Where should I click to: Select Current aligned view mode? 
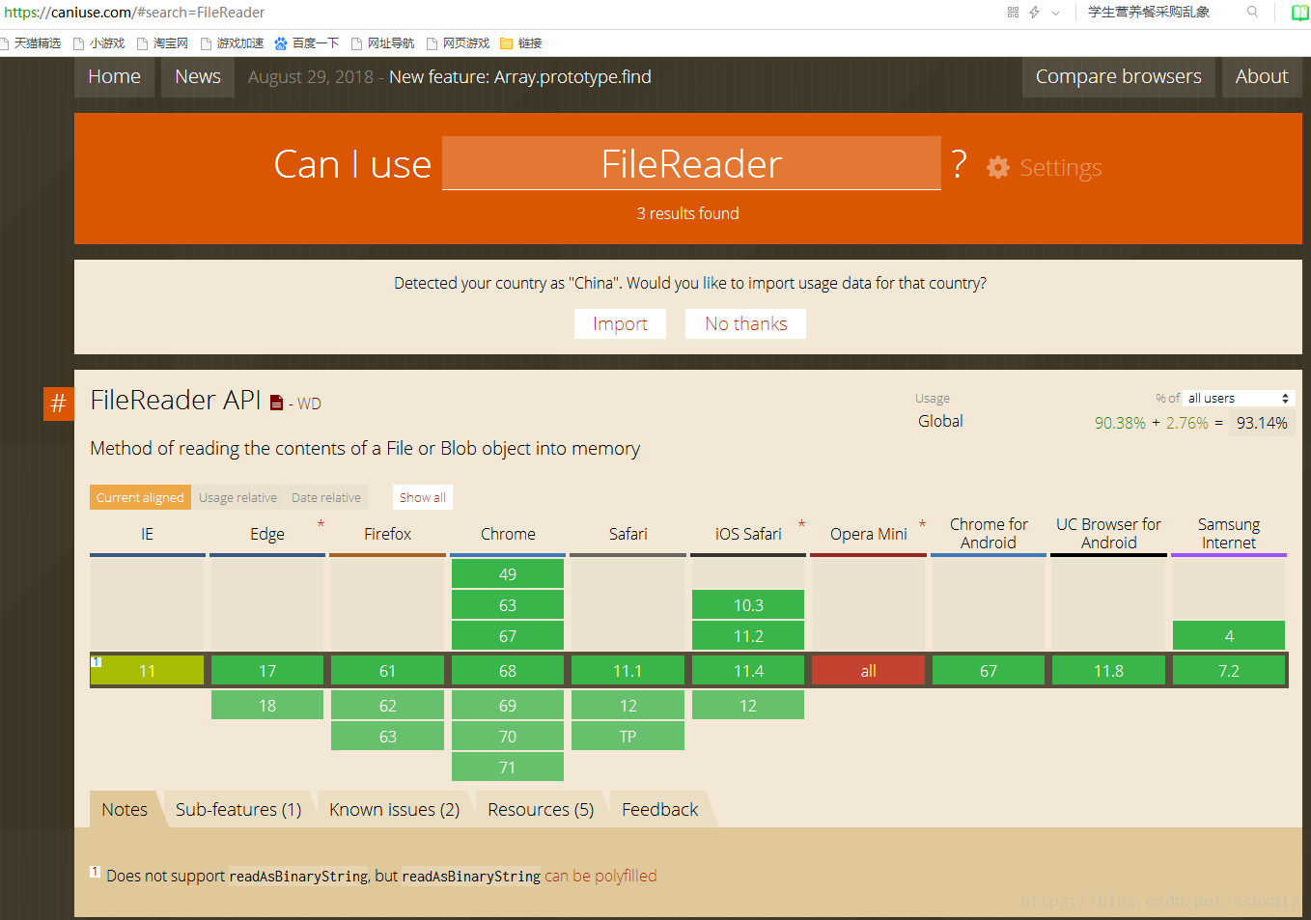pyautogui.click(x=140, y=497)
